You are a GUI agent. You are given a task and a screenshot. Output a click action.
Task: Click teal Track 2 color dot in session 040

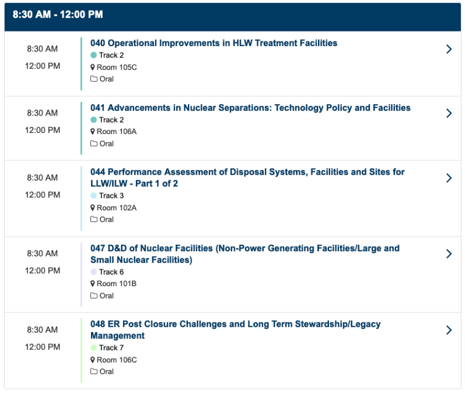pos(93,55)
